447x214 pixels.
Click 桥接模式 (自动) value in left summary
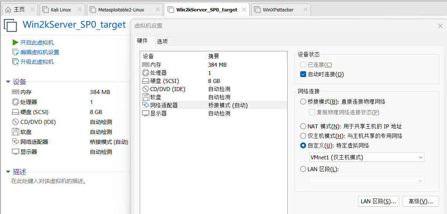pos(109,142)
